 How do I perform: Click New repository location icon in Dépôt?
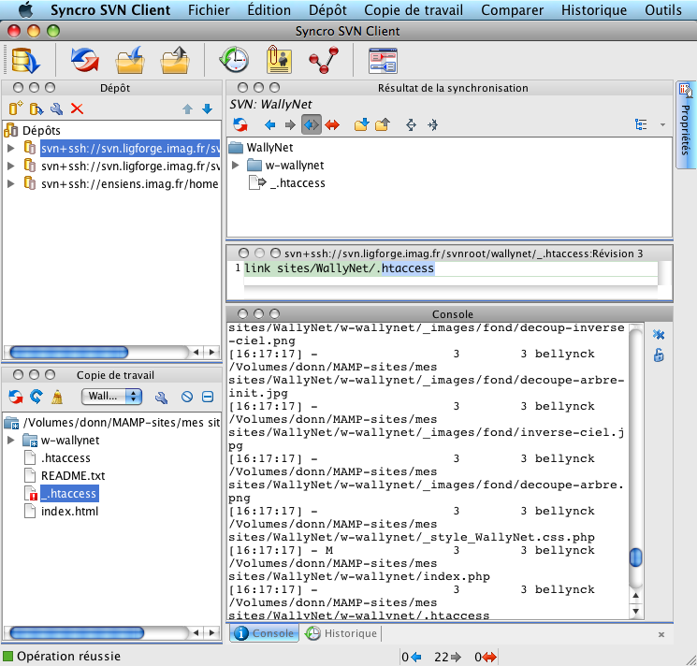[x=16, y=109]
